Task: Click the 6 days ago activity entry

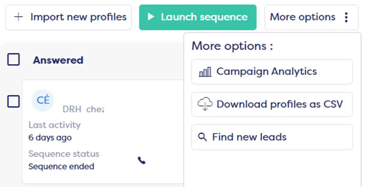Action: 50,138
